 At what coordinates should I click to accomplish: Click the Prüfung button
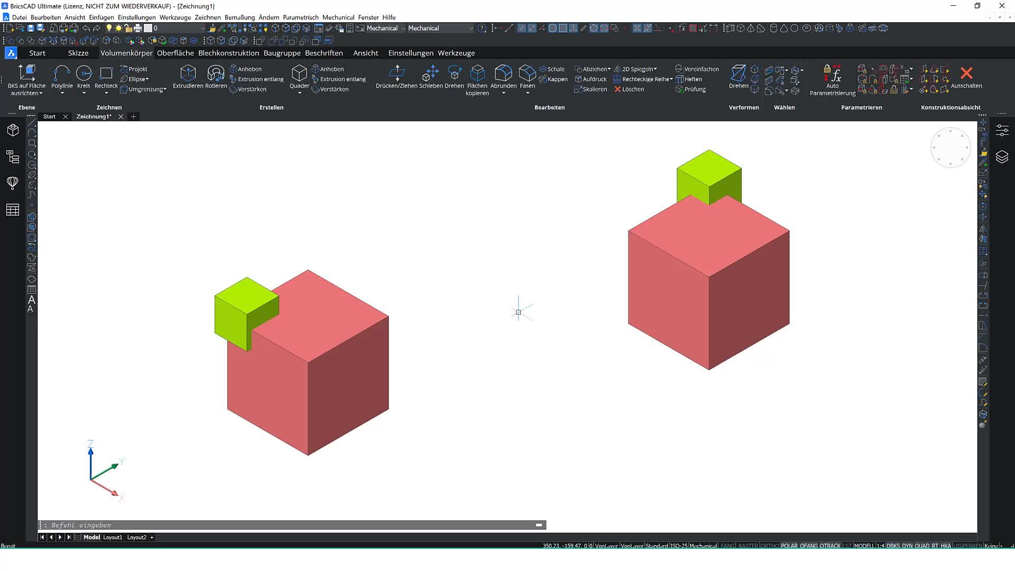click(x=690, y=89)
